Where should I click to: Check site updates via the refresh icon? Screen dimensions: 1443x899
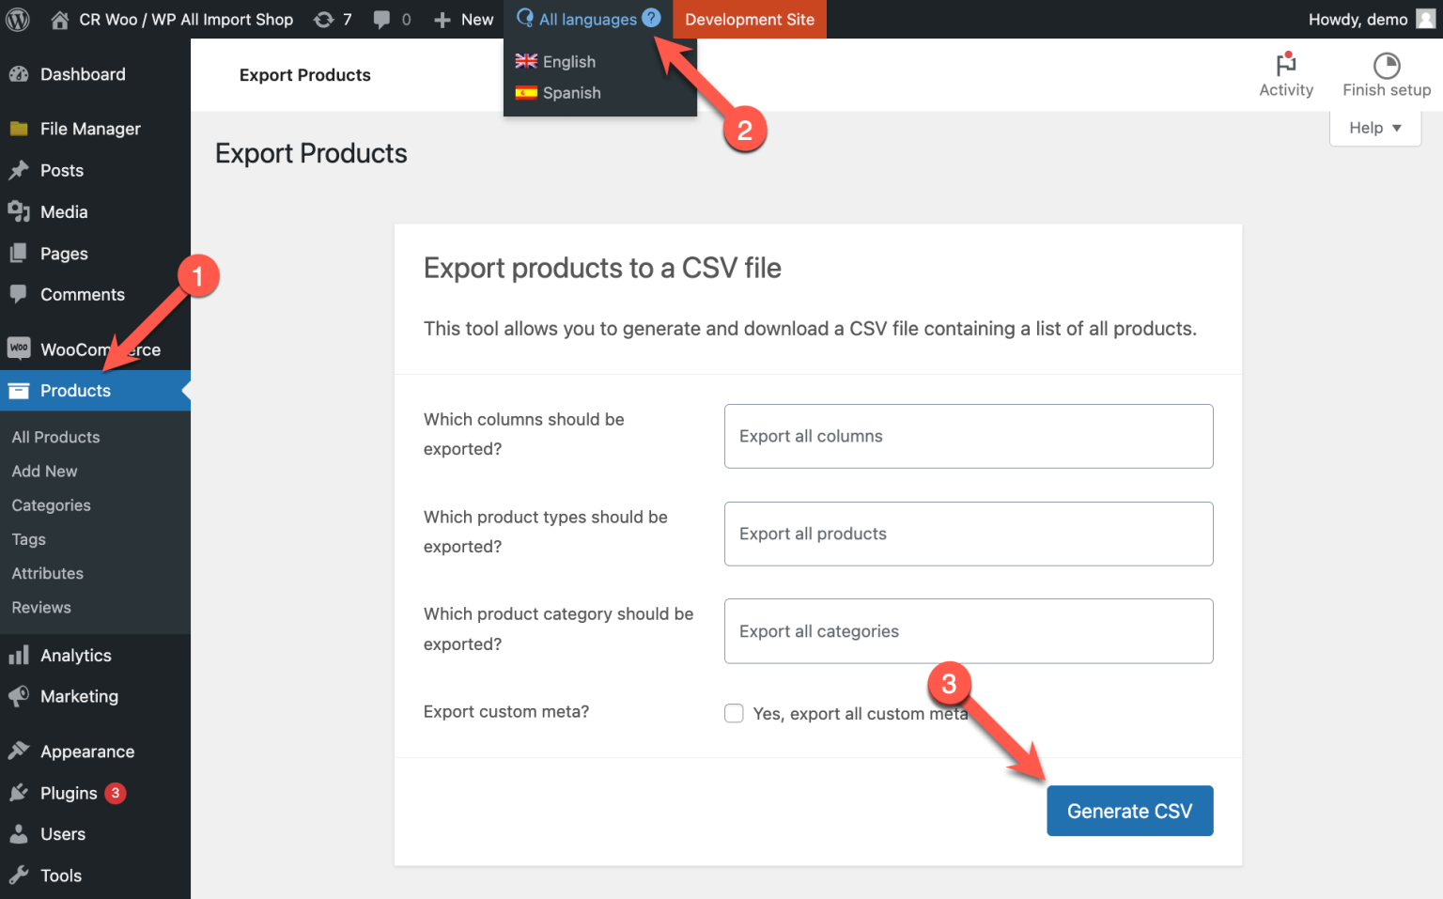coord(323,19)
